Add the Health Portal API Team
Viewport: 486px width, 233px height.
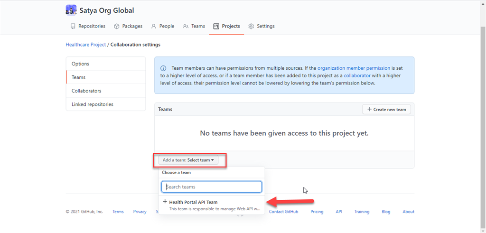pos(212,205)
